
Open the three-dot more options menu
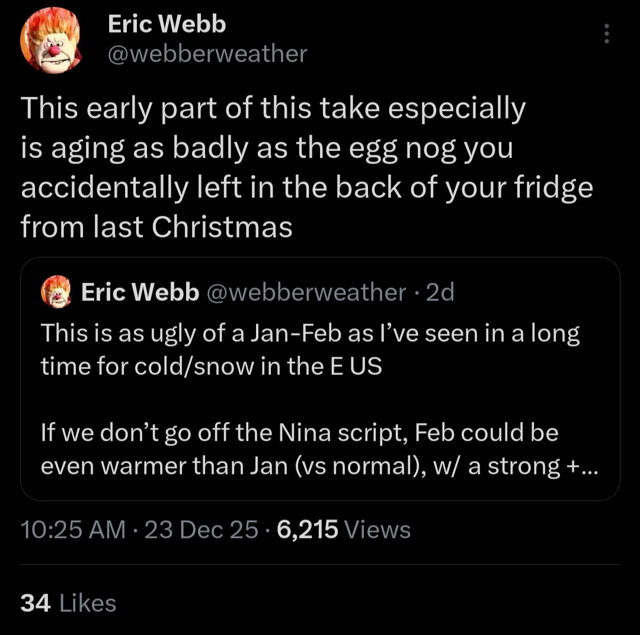click(606, 34)
